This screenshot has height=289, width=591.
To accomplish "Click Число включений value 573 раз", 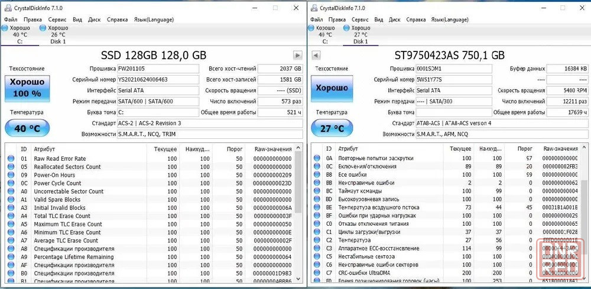I will point(280,102).
